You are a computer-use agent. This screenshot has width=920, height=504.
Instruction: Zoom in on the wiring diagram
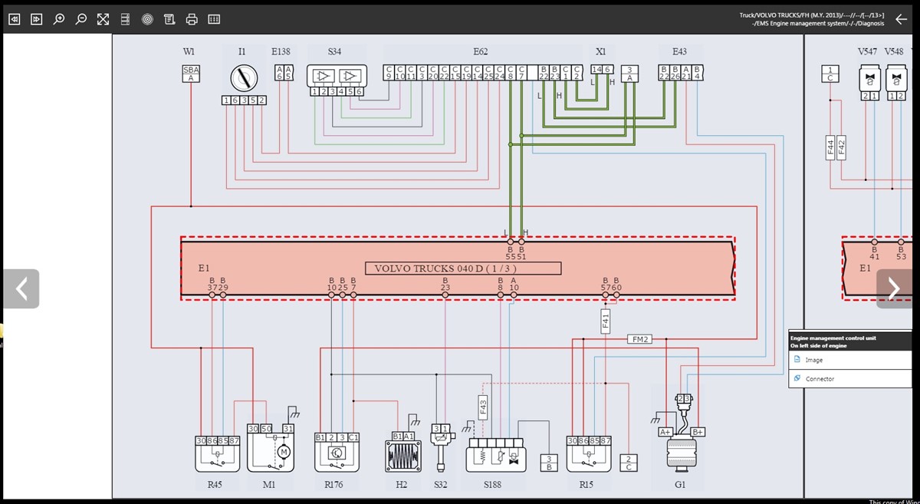click(x=58, y=19)
